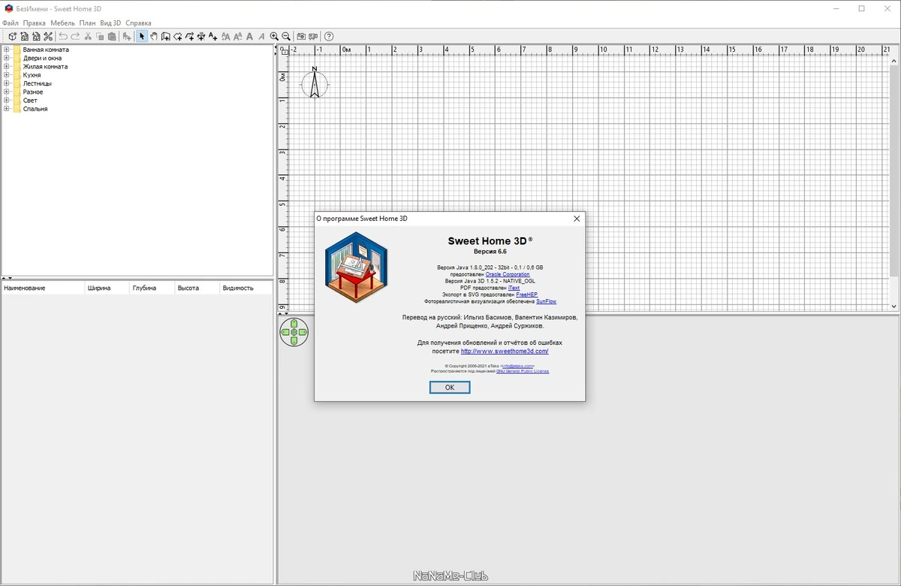Click Increase text size icon
901x586 pixels.
225,36
